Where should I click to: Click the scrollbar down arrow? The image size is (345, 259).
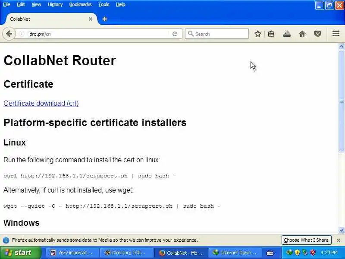[341, 231]
